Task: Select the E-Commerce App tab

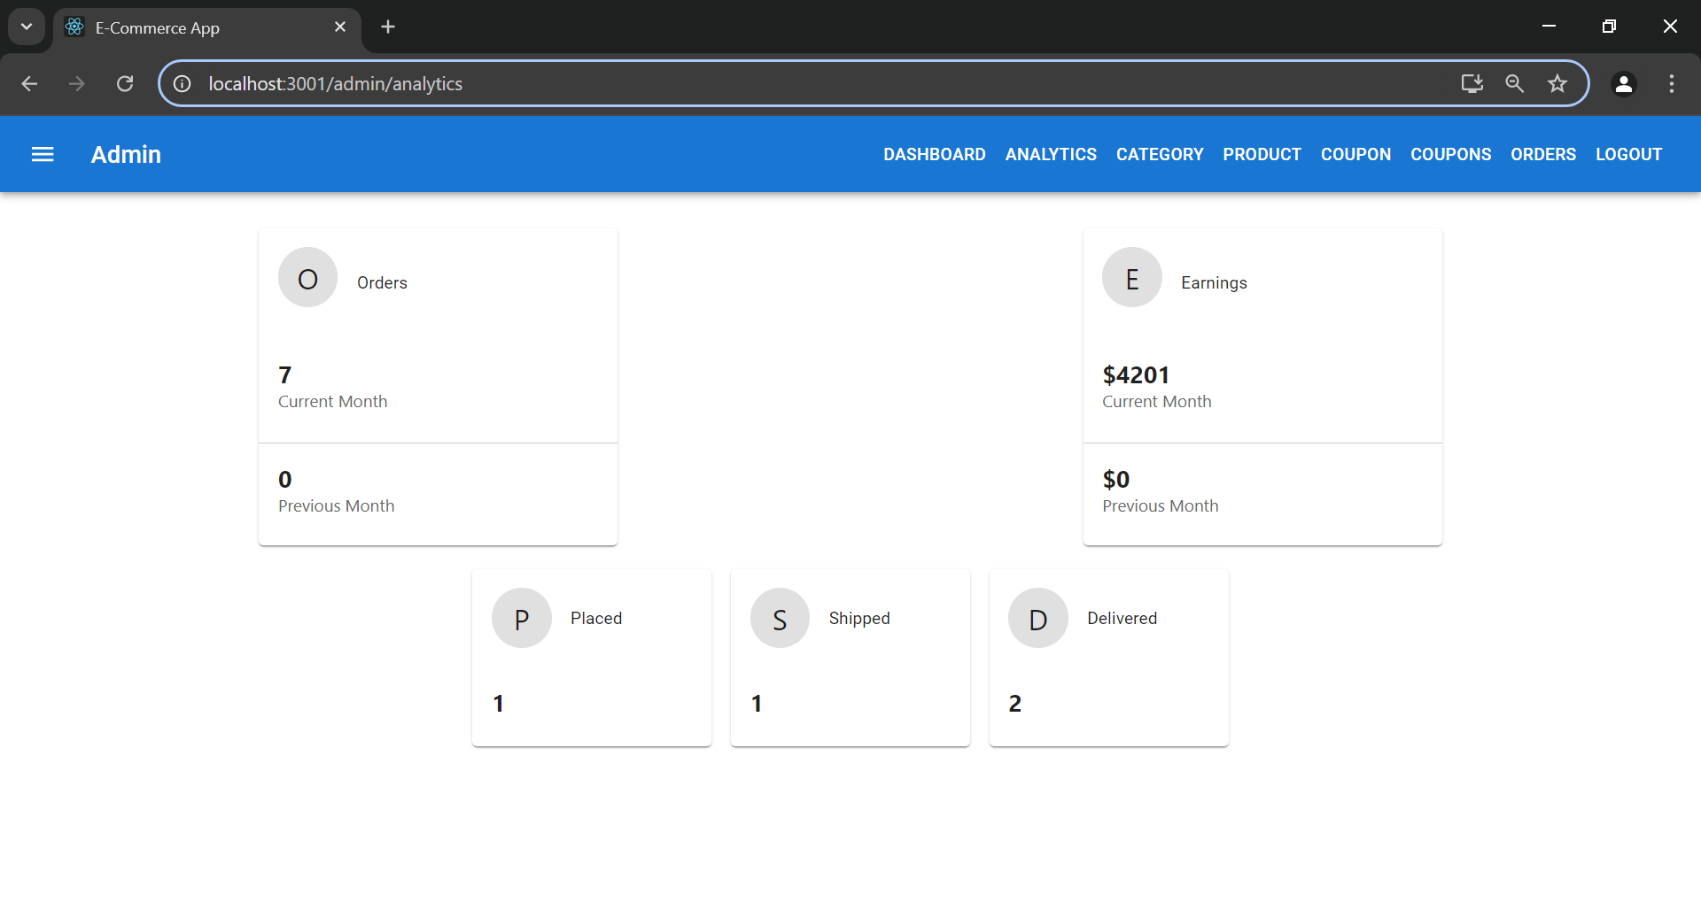Action: 207,27
